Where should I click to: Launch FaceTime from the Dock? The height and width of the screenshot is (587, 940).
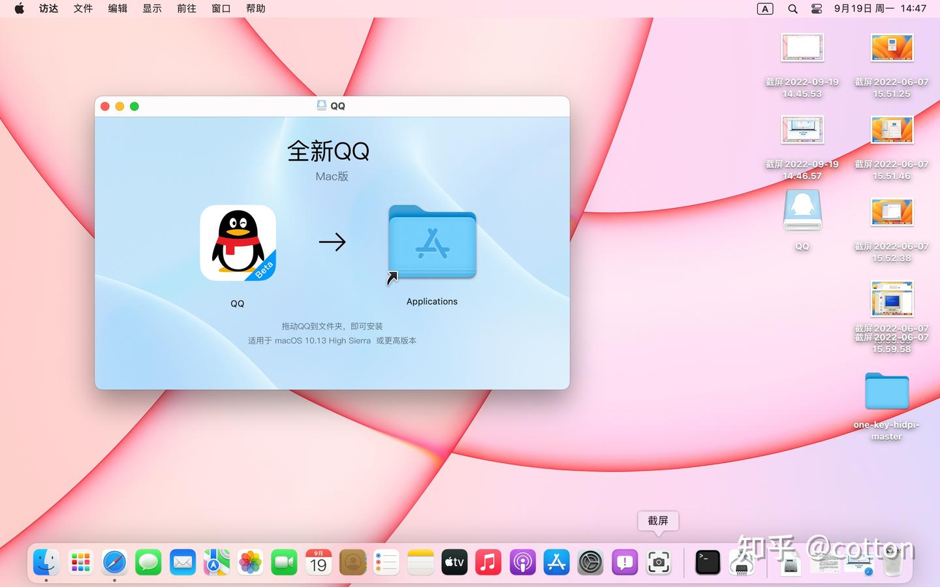(284, 562)
